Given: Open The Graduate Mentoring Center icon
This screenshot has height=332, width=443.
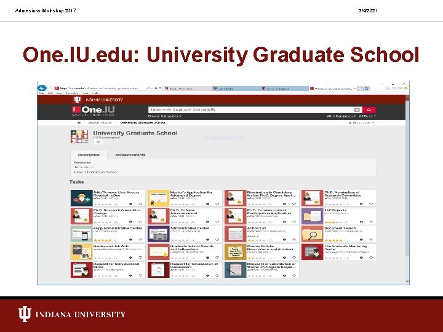Looking at the screenshot, I should tap(312, 252).
